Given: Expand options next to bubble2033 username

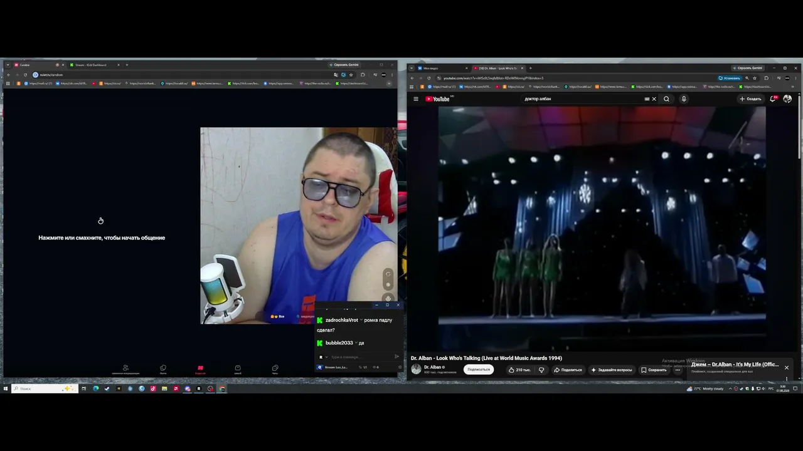Looking at the screenshot, I should 356,343.
